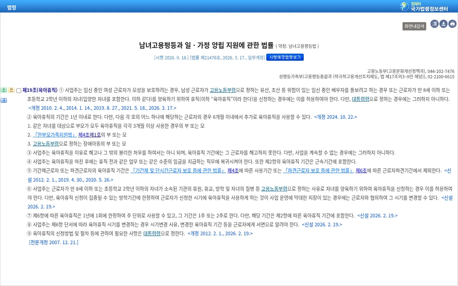This screenshot has height=286, width=458.
Task: Click <신설 2026. 2. 19.> after paragraph ⑧
Action: pyautogui.click(x=322, y=225)
